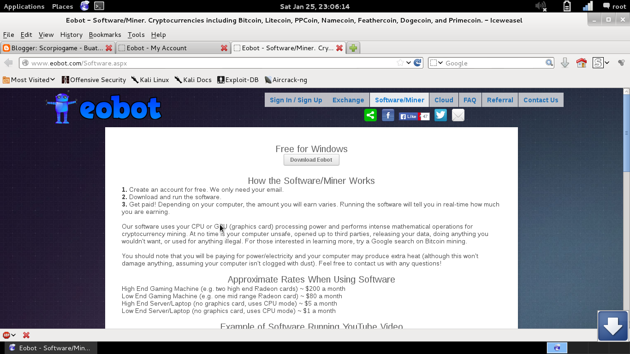This screenshot has width=630, height=354.
Task: Click the S add-on icon in toolbar
Action: (x=598, y=63)
